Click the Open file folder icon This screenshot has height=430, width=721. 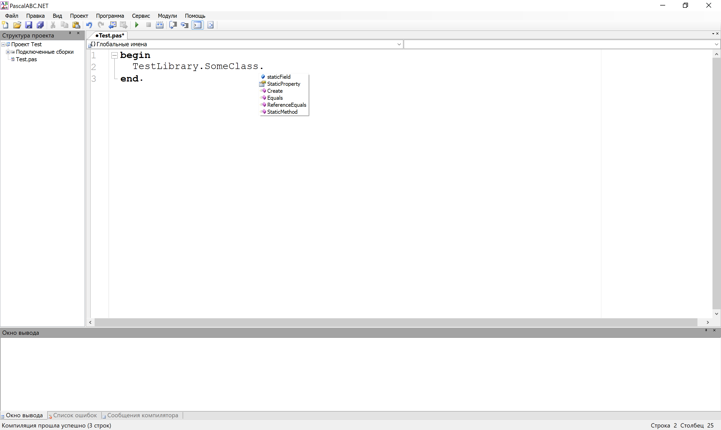pyautogui.click(x=17, y=25)
